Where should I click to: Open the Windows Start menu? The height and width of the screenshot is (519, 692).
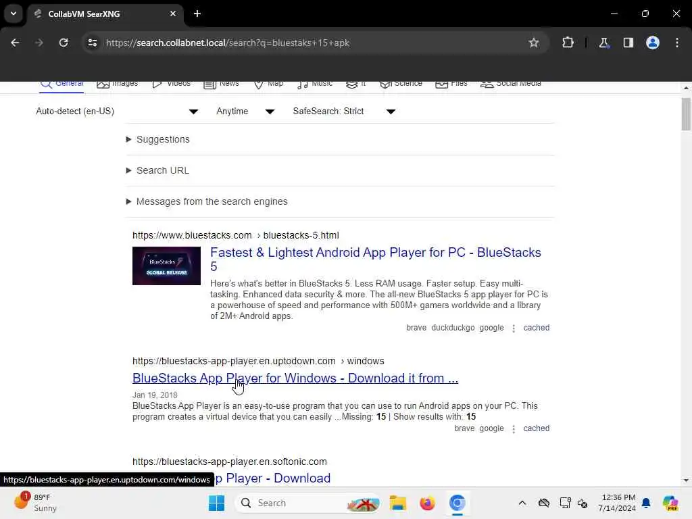click(216, 503)
